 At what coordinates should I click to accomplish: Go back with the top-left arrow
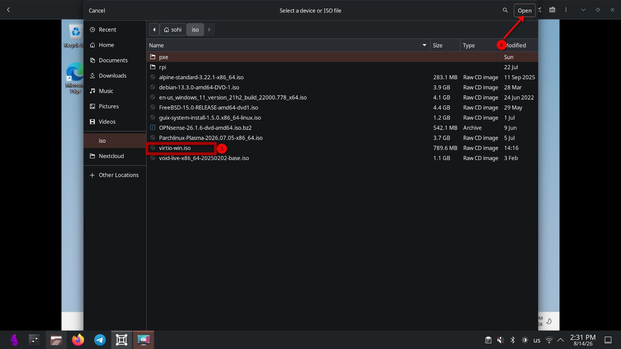tap(9, 10)
